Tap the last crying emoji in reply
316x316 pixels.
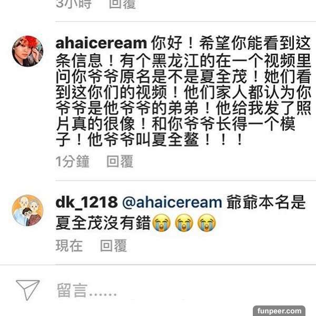pyautogui.click(x=206, y=223)
